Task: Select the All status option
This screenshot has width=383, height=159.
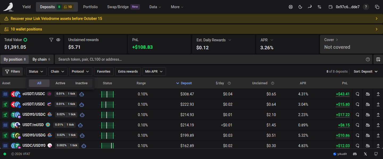Action: [39, 83]
